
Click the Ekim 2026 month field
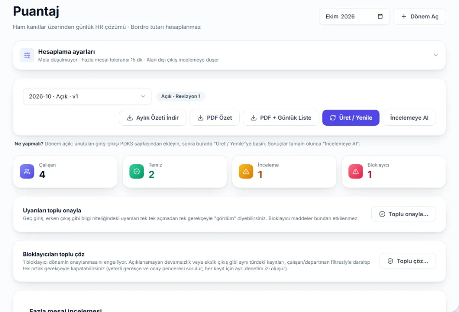click(354, 17)
